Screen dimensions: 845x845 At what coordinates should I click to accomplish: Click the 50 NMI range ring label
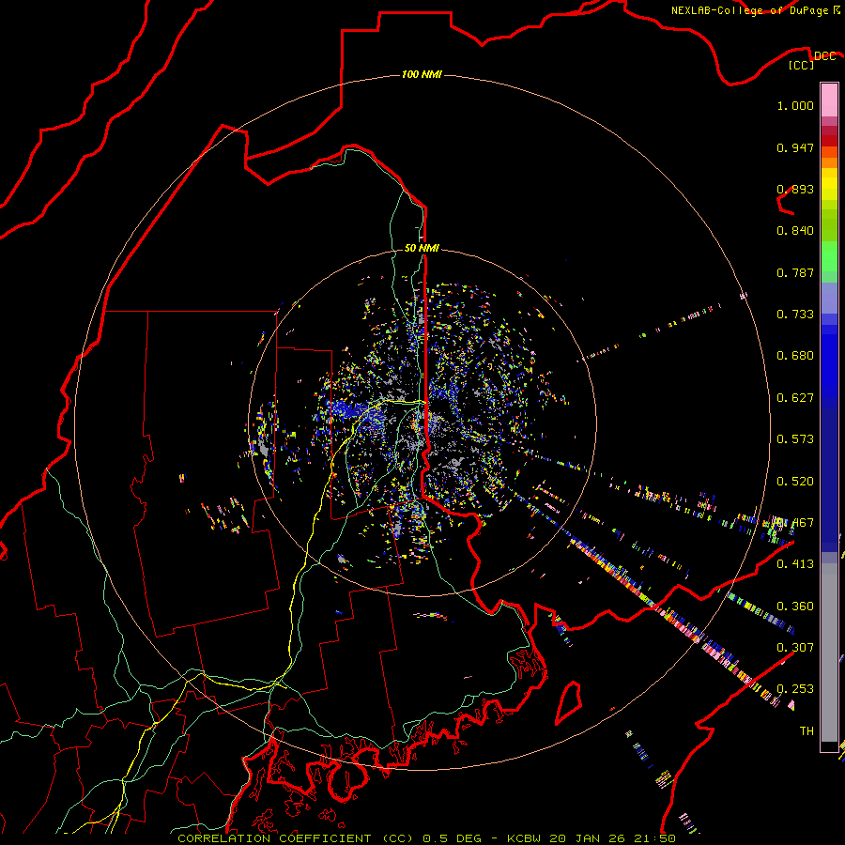pyautogui.click(x=422, y=248)
